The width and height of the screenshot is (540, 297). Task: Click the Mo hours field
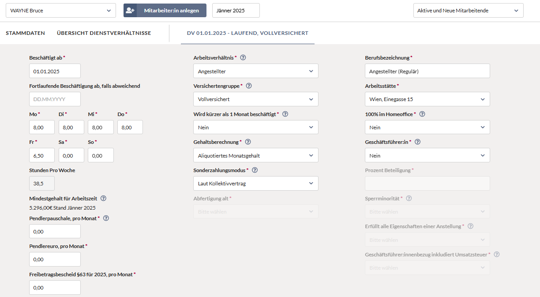pos(42,127)
